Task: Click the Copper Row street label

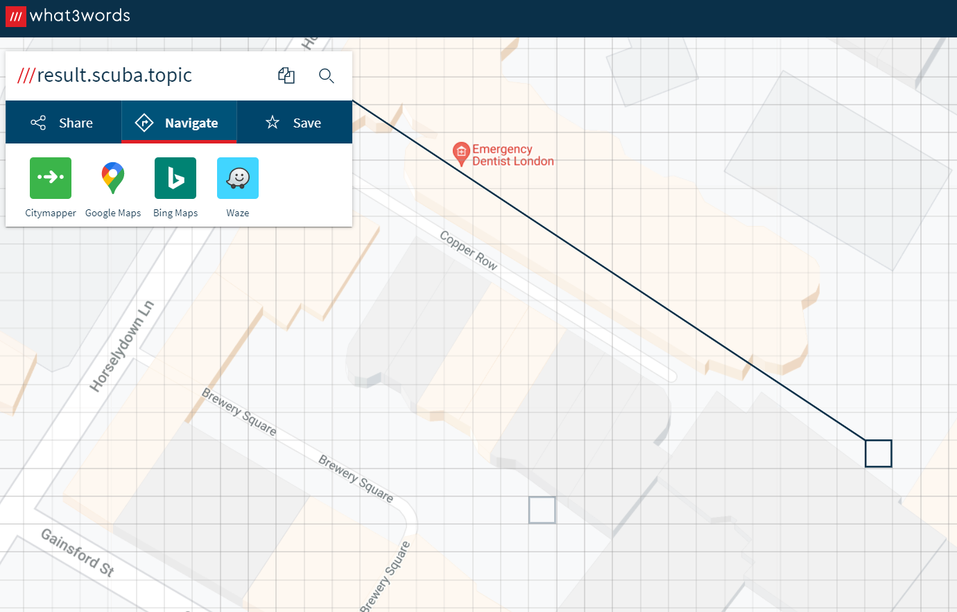Action: tap(469, 250)
